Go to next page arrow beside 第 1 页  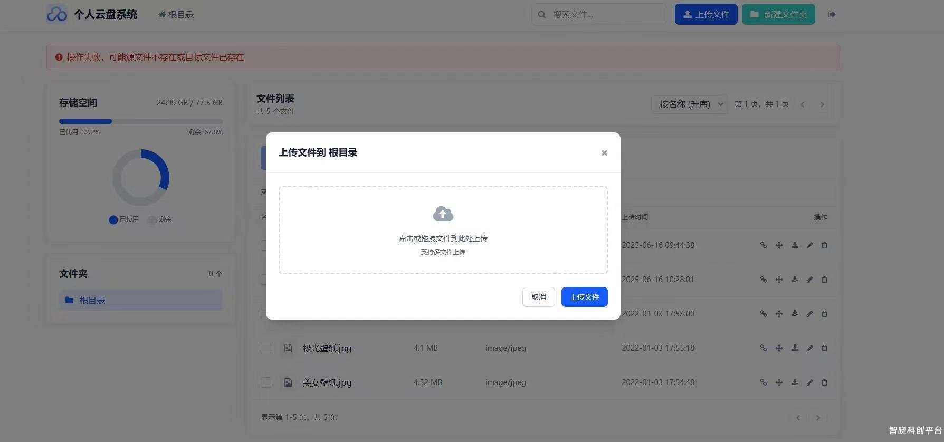point(822,104)
